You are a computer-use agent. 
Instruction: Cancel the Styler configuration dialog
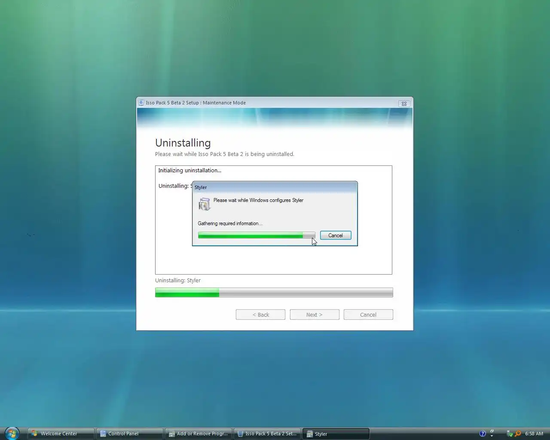[x=336, y=235]
